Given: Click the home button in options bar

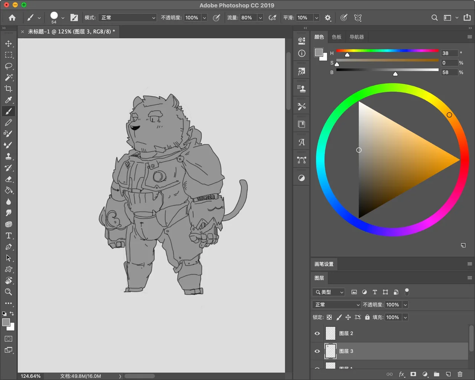Looking at the screenshot, I should pos(12,17).
